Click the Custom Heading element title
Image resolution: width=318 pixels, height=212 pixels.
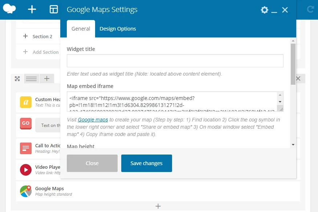48,100
